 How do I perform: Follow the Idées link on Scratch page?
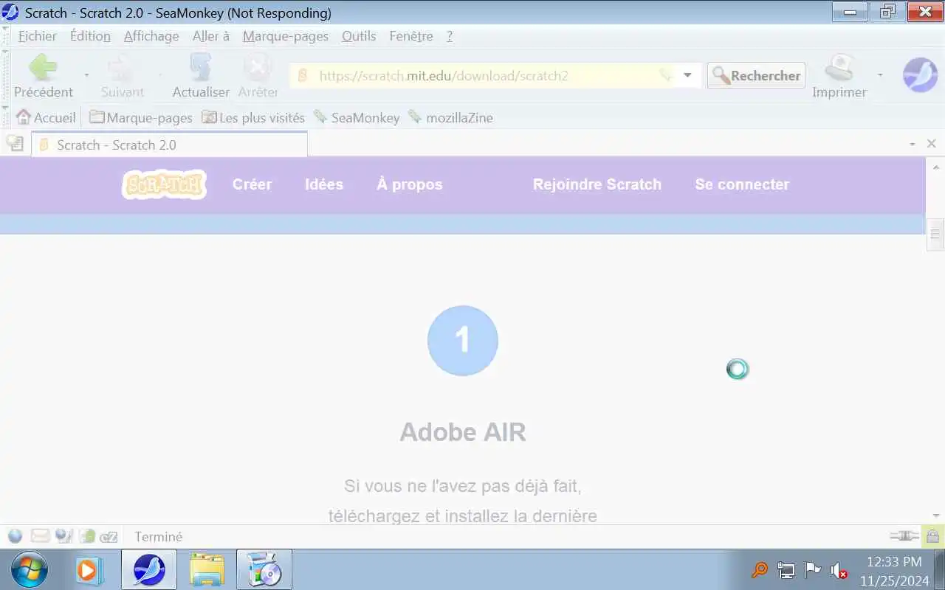(324, 184)
